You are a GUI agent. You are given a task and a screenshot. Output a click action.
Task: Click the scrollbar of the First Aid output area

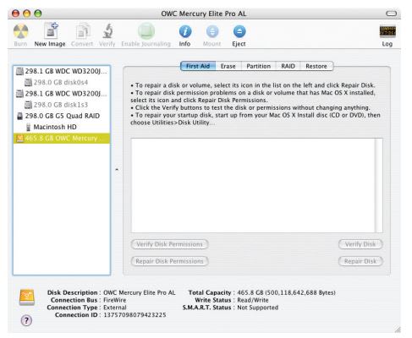pyautogui.click(x=379, y=185)
